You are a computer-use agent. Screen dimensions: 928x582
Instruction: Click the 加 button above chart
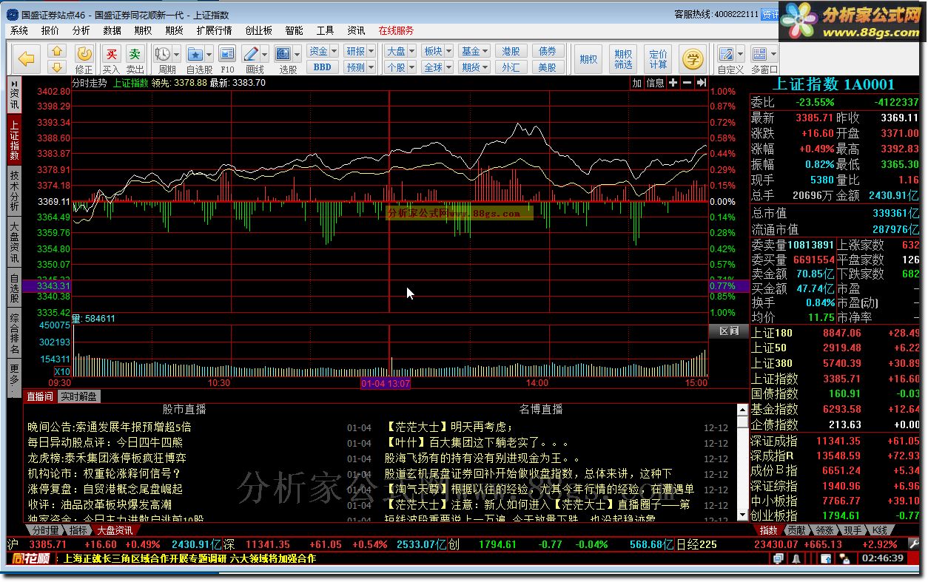[636, 83]
